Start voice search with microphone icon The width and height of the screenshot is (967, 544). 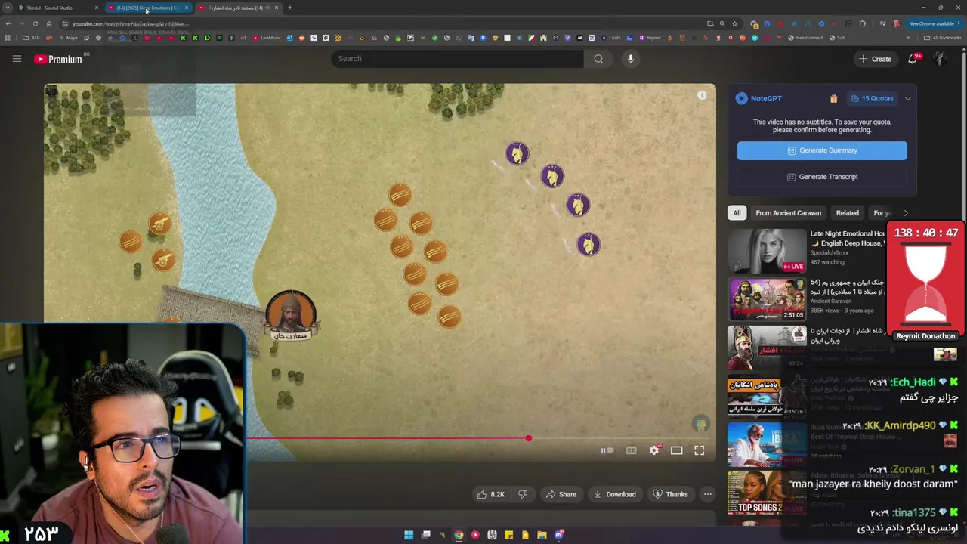click(631, 59)
